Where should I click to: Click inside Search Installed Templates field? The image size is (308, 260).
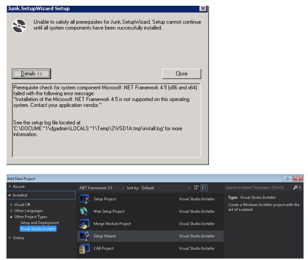click(x=254, y=188)
